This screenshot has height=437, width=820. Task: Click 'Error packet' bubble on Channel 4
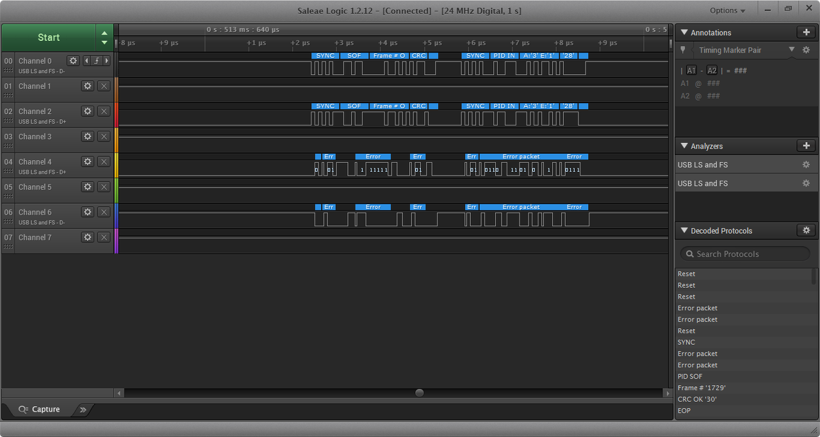coord(521,156)
